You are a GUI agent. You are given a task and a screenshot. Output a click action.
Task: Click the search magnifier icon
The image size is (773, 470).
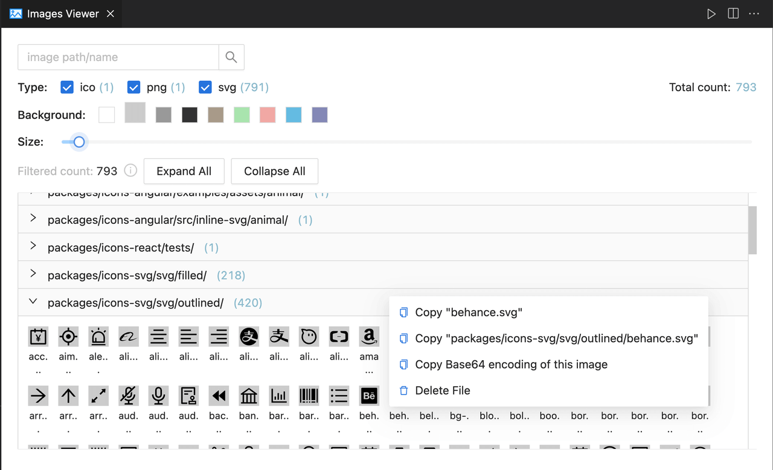point(231,57)
